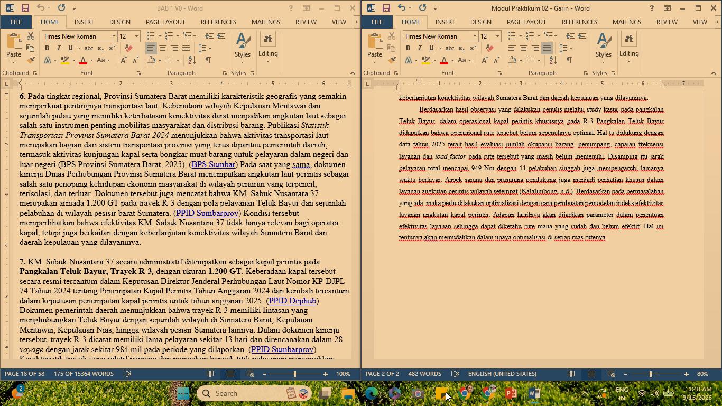Click the Undo icon in the left title bar
Screen dimensions: 722x406
click(x=41, y=8)
